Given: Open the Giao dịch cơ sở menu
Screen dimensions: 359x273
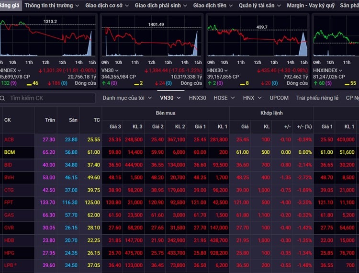Looking at the screenshot, I should (x=107, y=5).
